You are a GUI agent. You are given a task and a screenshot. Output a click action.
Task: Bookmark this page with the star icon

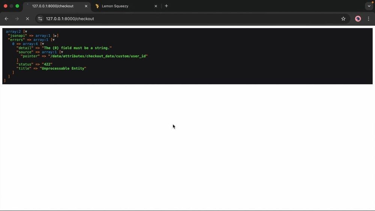point(343,19)
